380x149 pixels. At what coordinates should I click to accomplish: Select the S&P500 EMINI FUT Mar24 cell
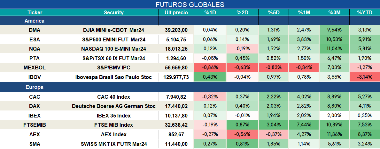coord(114,39)
